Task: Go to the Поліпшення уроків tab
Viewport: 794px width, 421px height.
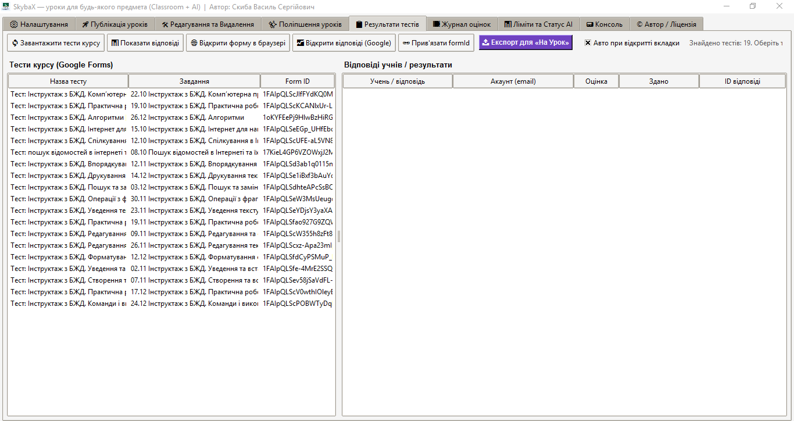Action: tap(305, 24)
